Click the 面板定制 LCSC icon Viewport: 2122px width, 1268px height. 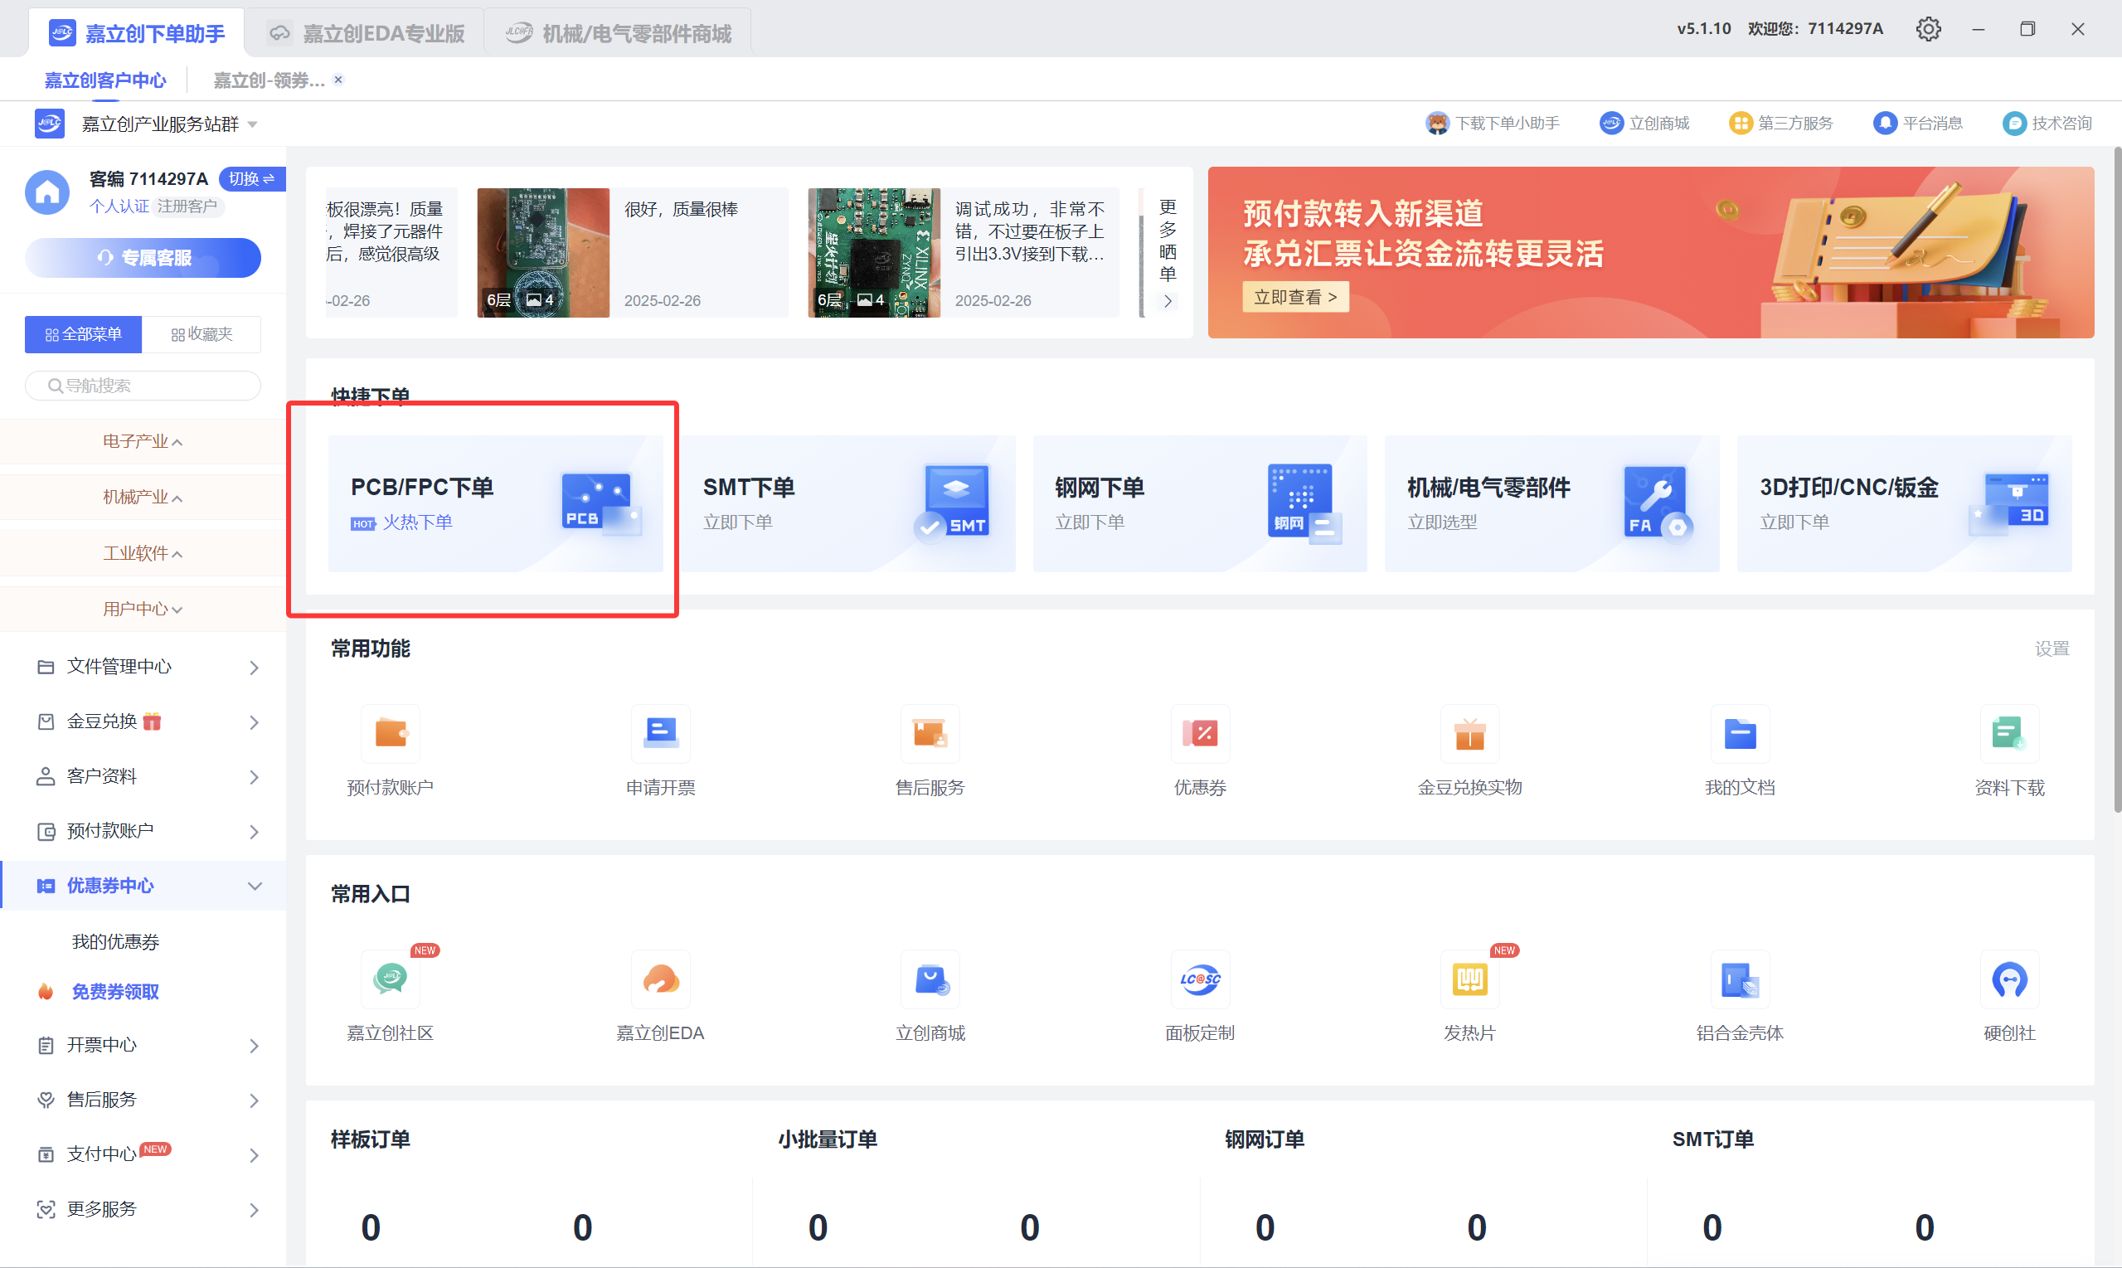coord(1200,979)
